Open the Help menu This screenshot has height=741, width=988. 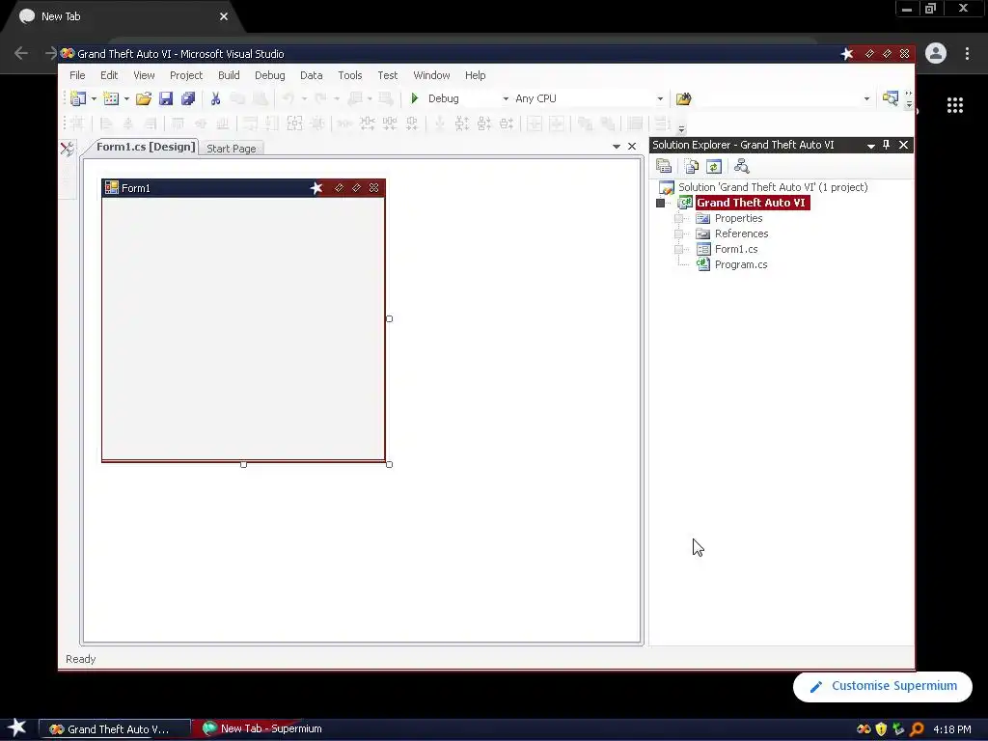pos(475,75)
